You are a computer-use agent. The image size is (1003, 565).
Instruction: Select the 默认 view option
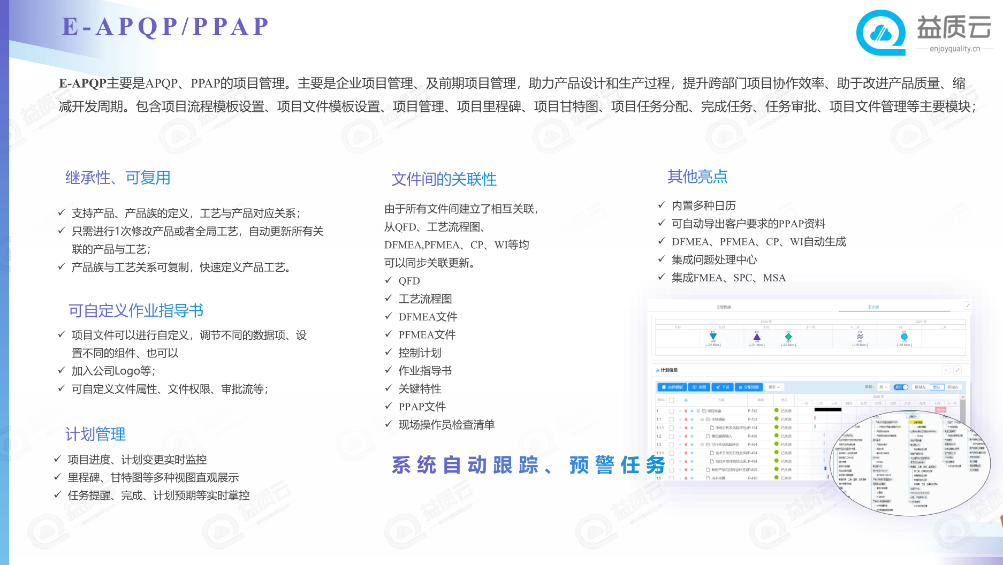[937, 387]
